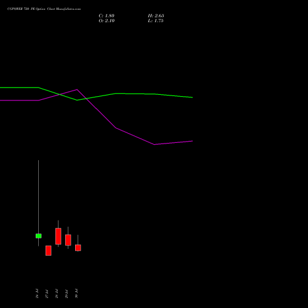Image resolution: width=308 pixels, height=308 pixels.
Task: Click the close value C: 1.80
Action: (x=107, y=16)
